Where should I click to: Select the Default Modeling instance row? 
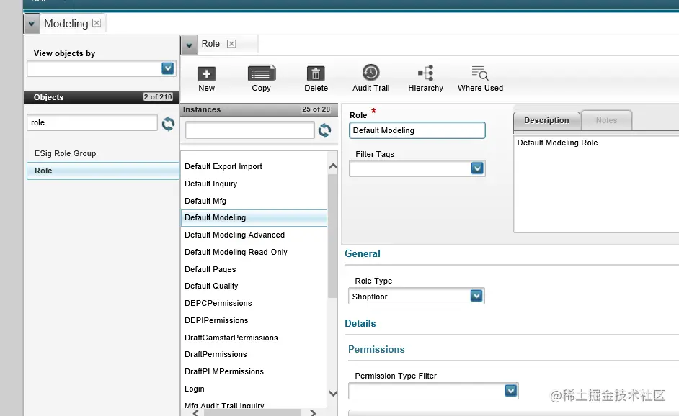(254, 218)
